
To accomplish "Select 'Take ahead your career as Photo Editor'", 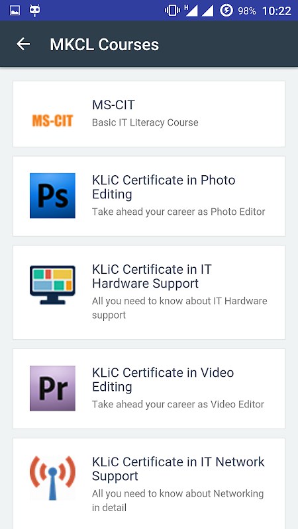I will pos(179,212).
